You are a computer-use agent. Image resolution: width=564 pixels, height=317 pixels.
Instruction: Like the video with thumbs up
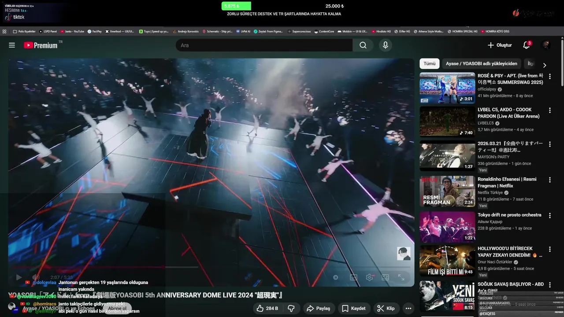[x=267, y=308]
